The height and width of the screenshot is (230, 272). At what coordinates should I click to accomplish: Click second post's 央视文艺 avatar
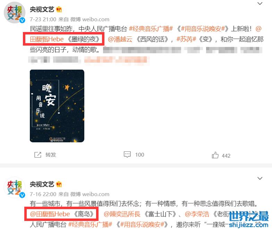(15, 187)
